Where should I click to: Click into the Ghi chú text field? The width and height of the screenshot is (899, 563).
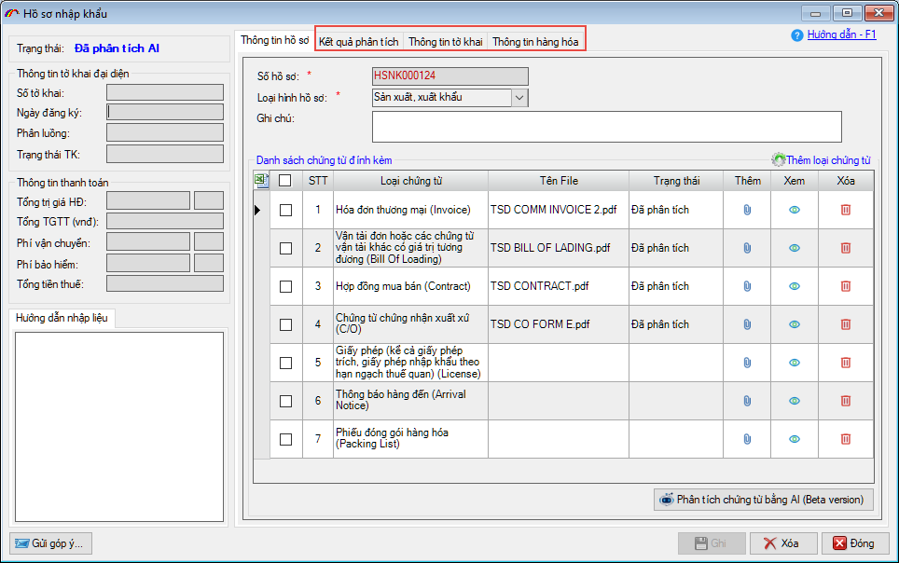click(x=606, y=126)
